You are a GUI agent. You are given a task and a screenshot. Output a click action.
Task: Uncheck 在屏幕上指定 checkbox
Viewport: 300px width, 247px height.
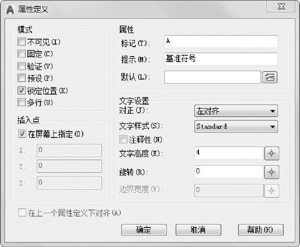[22, 134]
